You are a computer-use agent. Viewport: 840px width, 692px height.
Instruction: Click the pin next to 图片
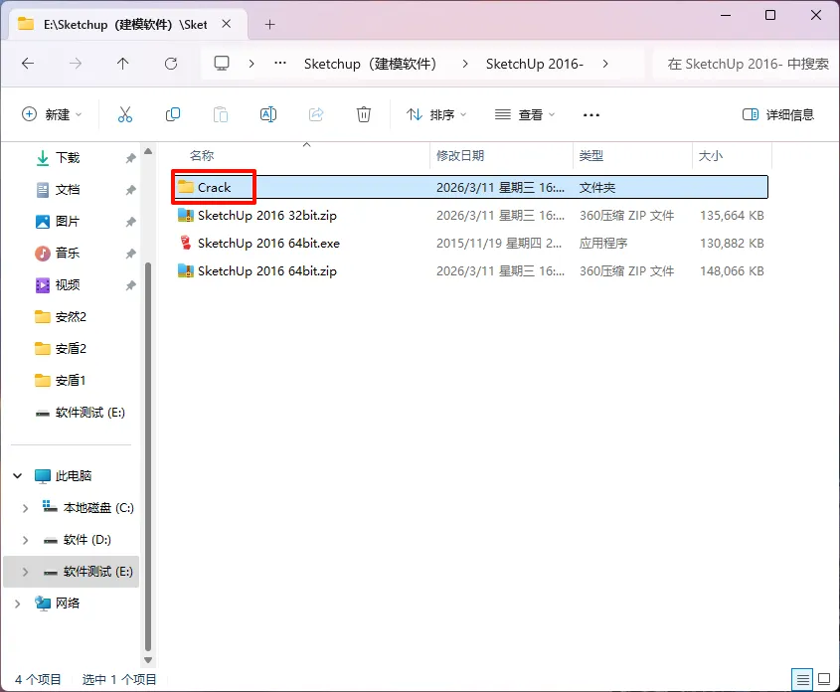point(130,222)
